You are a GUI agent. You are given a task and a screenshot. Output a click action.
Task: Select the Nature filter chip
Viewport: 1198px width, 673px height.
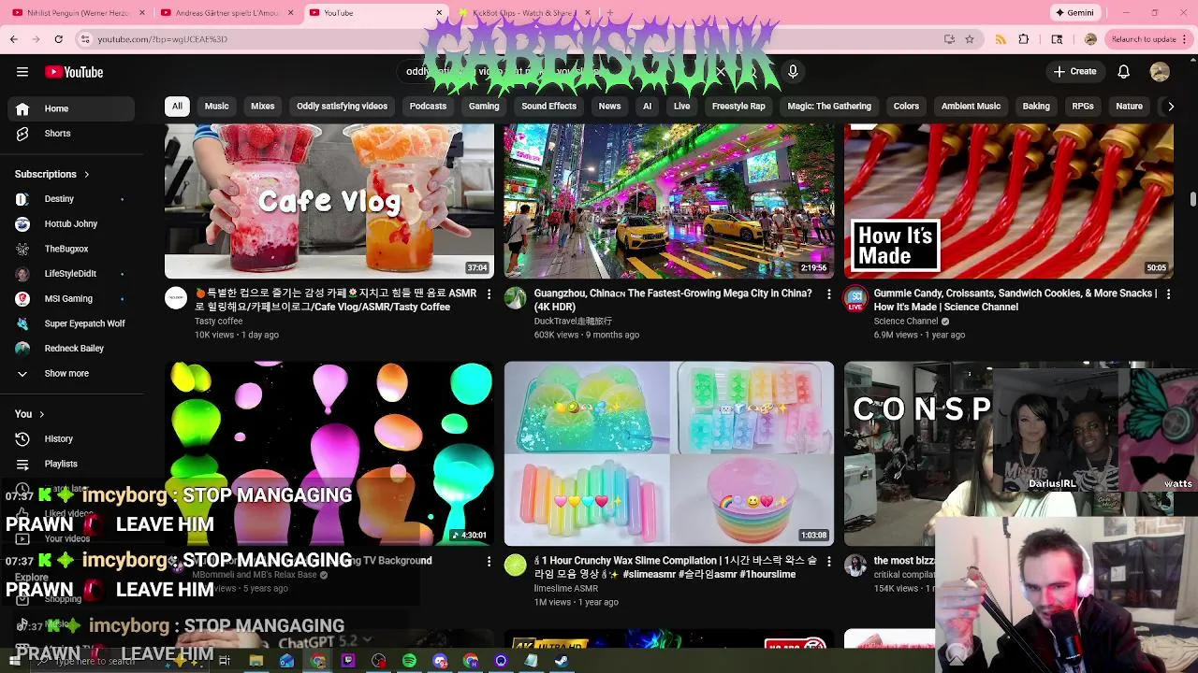point(1129,107)
